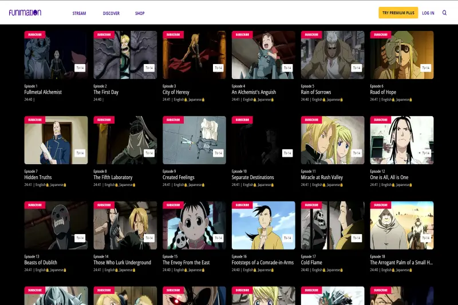Screen dimensions: 458x305
Task: Click SUBSCRIBE badge on One is All episode
Action: 381,120
